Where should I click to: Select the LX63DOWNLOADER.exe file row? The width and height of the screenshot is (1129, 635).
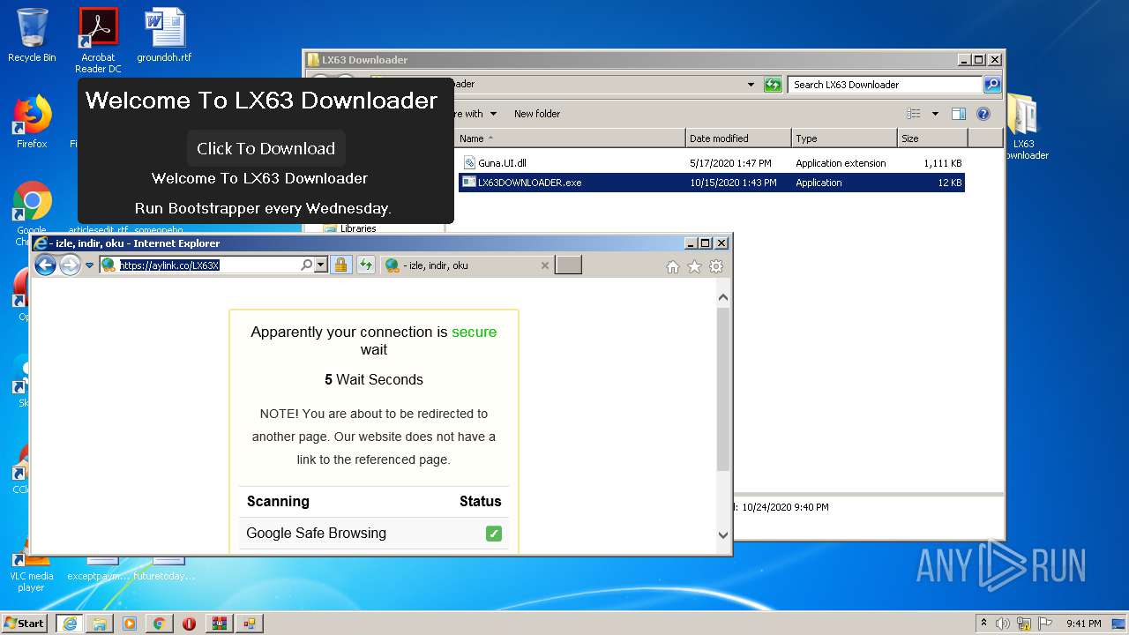point(712,183)
